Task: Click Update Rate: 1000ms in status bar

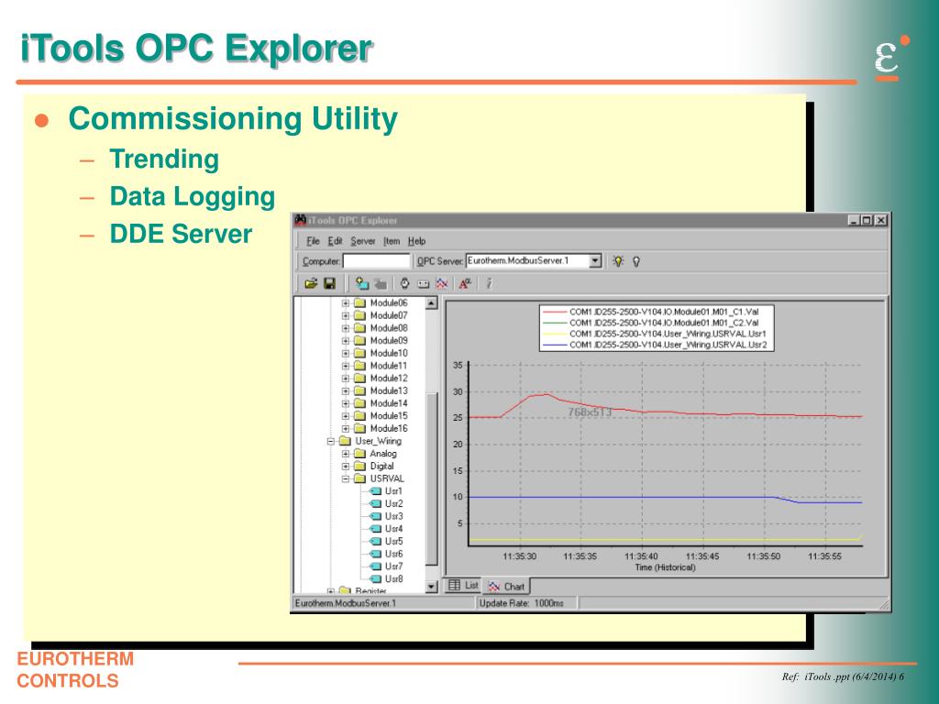Action: (x=521, y=603)
